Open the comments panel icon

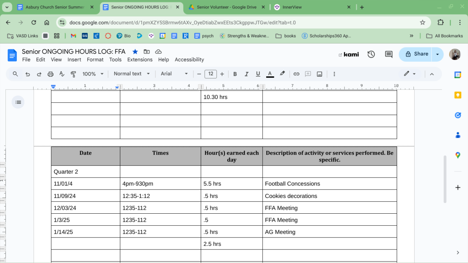(x=389, y=54)
